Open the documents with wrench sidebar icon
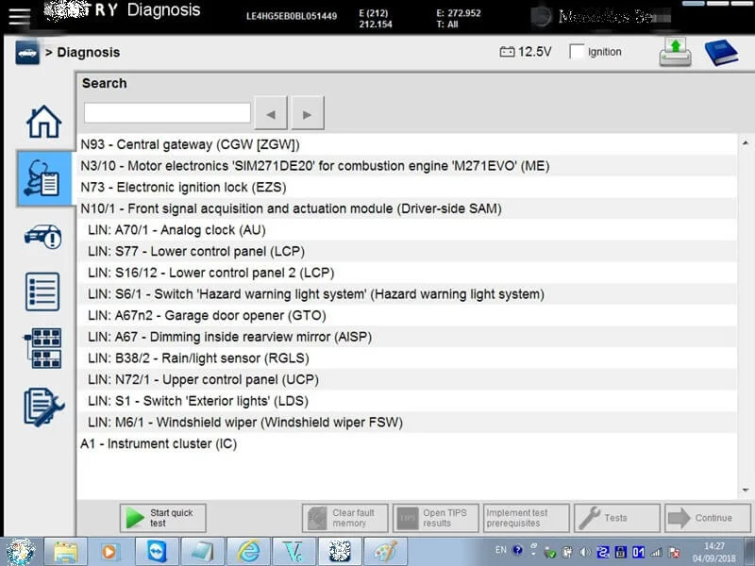 tap(43, 407)
